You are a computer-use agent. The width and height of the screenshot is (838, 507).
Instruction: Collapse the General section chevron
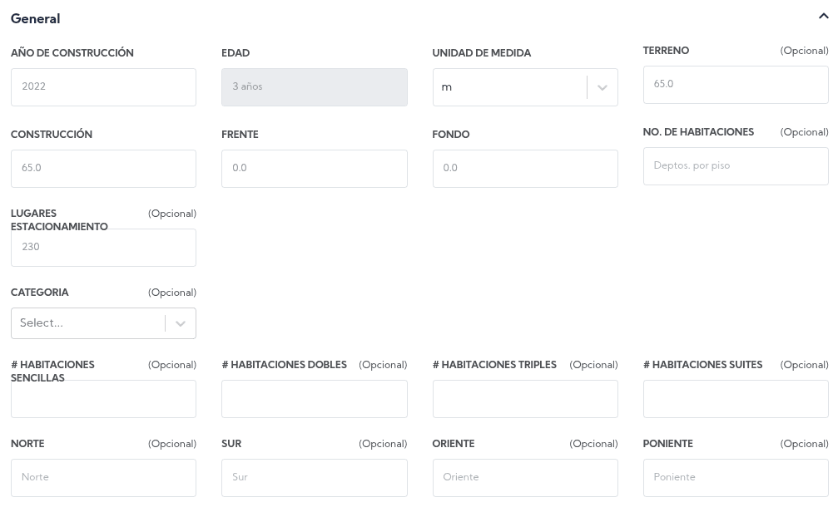click(x=823, y=17)
